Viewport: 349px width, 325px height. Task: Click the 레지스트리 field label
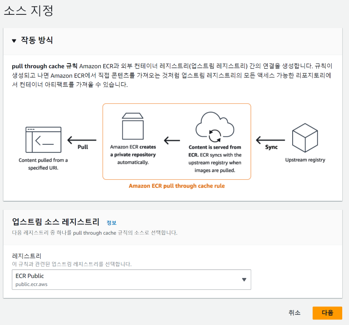coord(27,256)
